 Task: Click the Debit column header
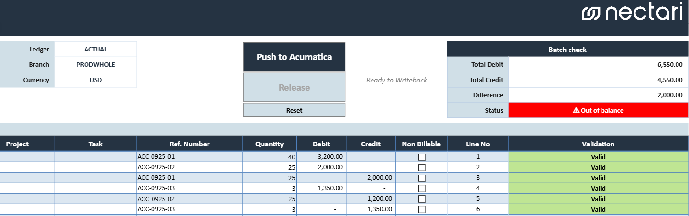[x=321, y=144]
